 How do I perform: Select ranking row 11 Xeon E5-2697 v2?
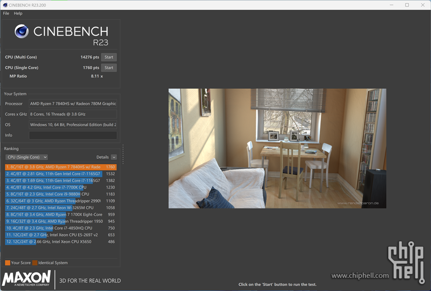[61, 235]
